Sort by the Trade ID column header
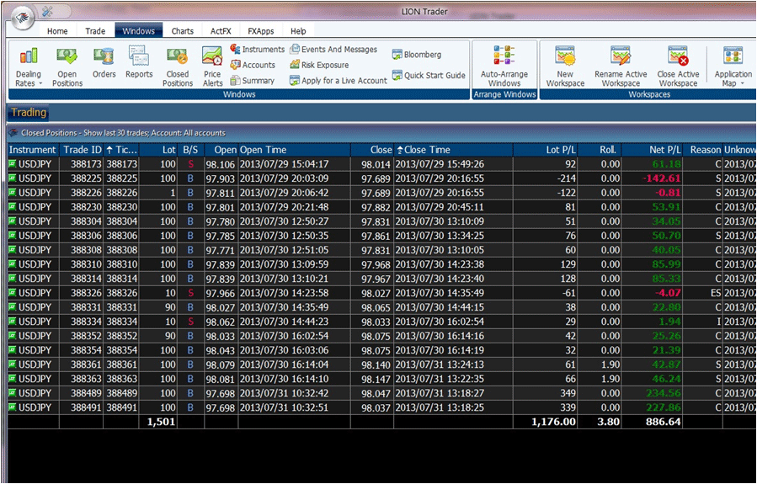Image resolution: width=757 pixels, height=484 pixels. (81, 150)
